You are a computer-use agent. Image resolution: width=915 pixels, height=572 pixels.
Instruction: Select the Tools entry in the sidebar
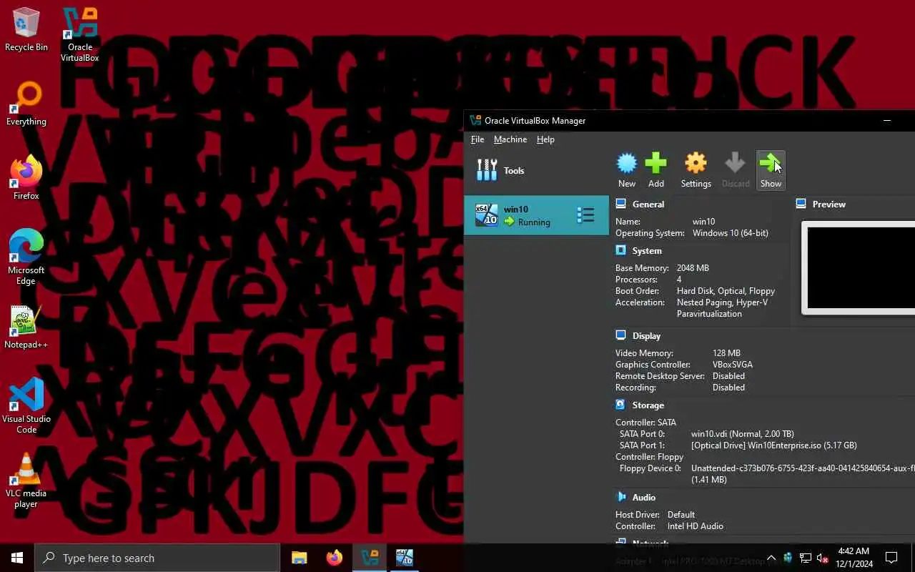536,170
